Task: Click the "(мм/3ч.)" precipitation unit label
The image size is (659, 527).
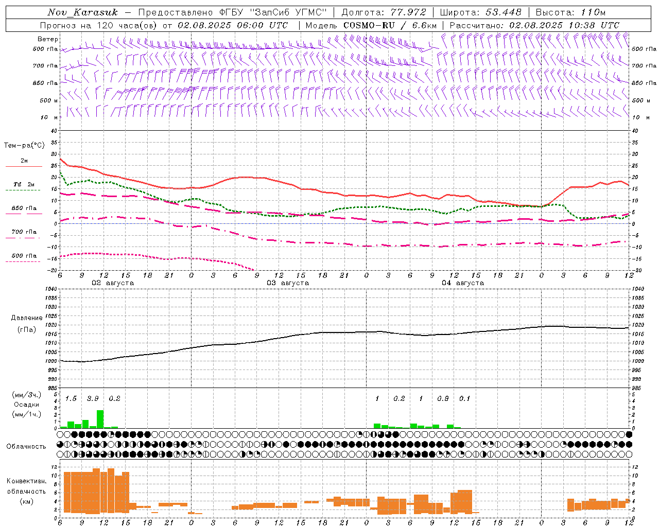Action: coord(27,395)
